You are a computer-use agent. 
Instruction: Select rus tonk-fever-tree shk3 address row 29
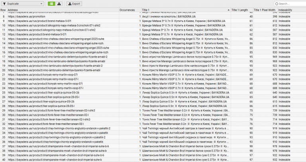pyautogui.click(x=51, y=111)
